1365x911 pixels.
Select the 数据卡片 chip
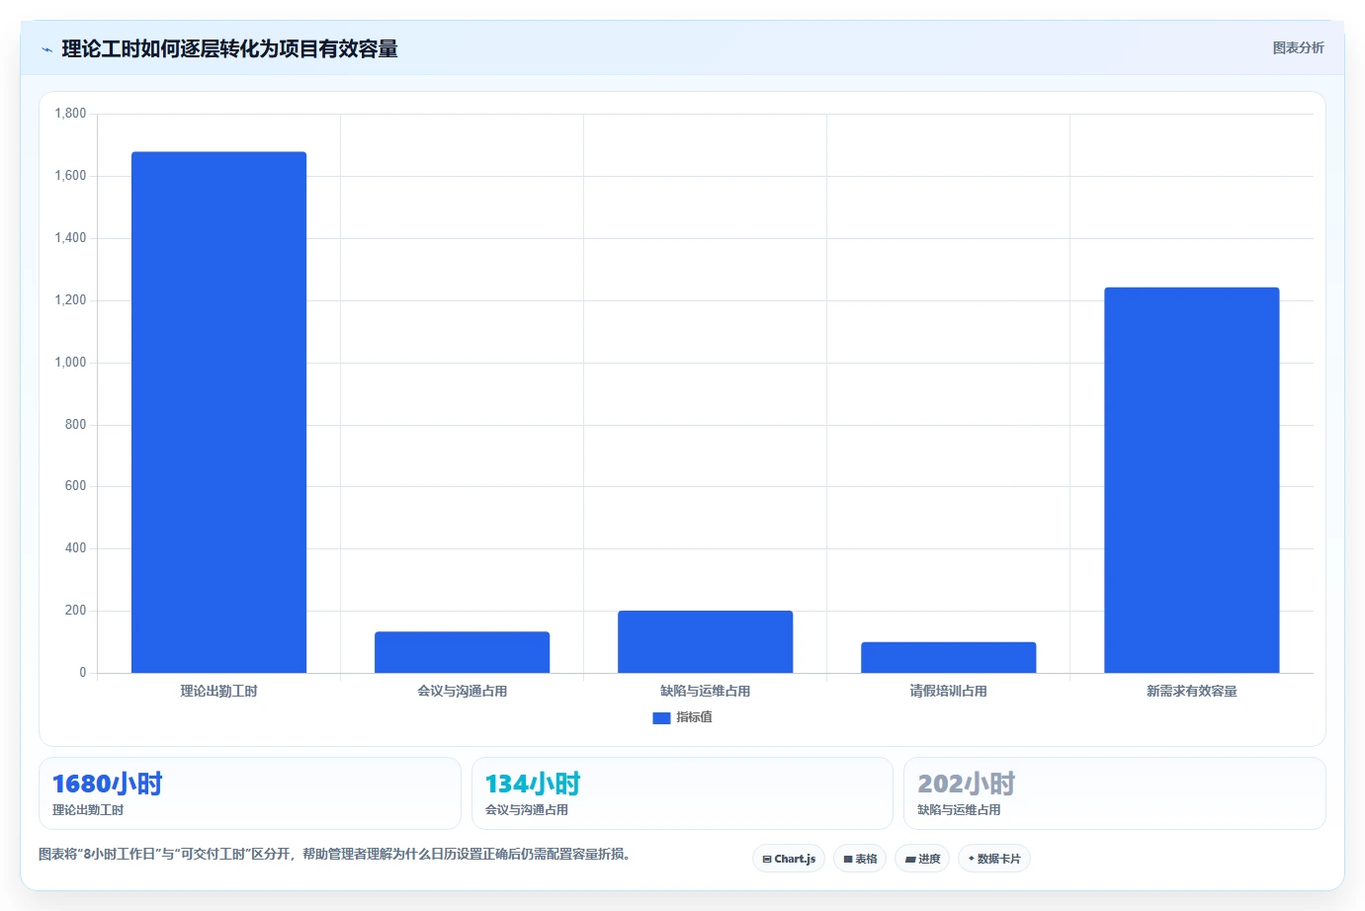pos(994,859)
